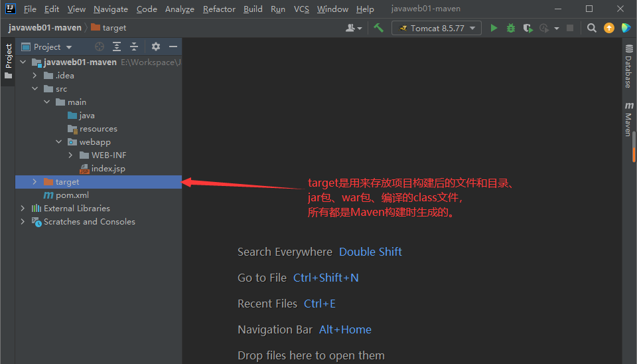Image resolution: width=637 pixels, height=364 pixels.
Task: Open the VCS menu
Action: tap(301, 9)
